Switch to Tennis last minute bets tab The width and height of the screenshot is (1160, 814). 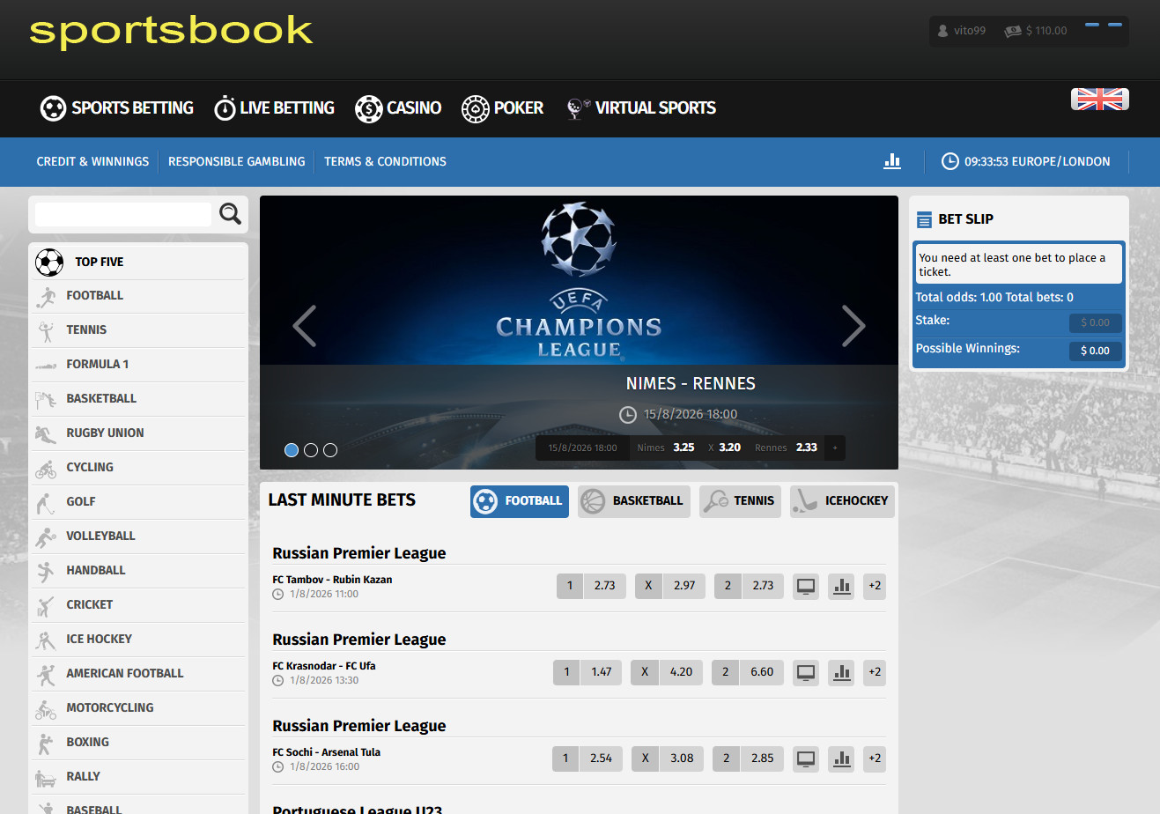click(x=741, y=501)
